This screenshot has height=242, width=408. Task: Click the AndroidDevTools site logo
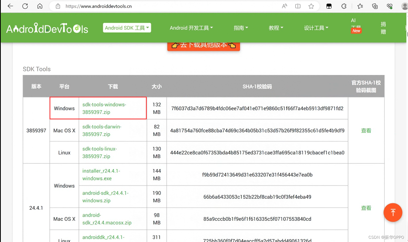point(47,28)
